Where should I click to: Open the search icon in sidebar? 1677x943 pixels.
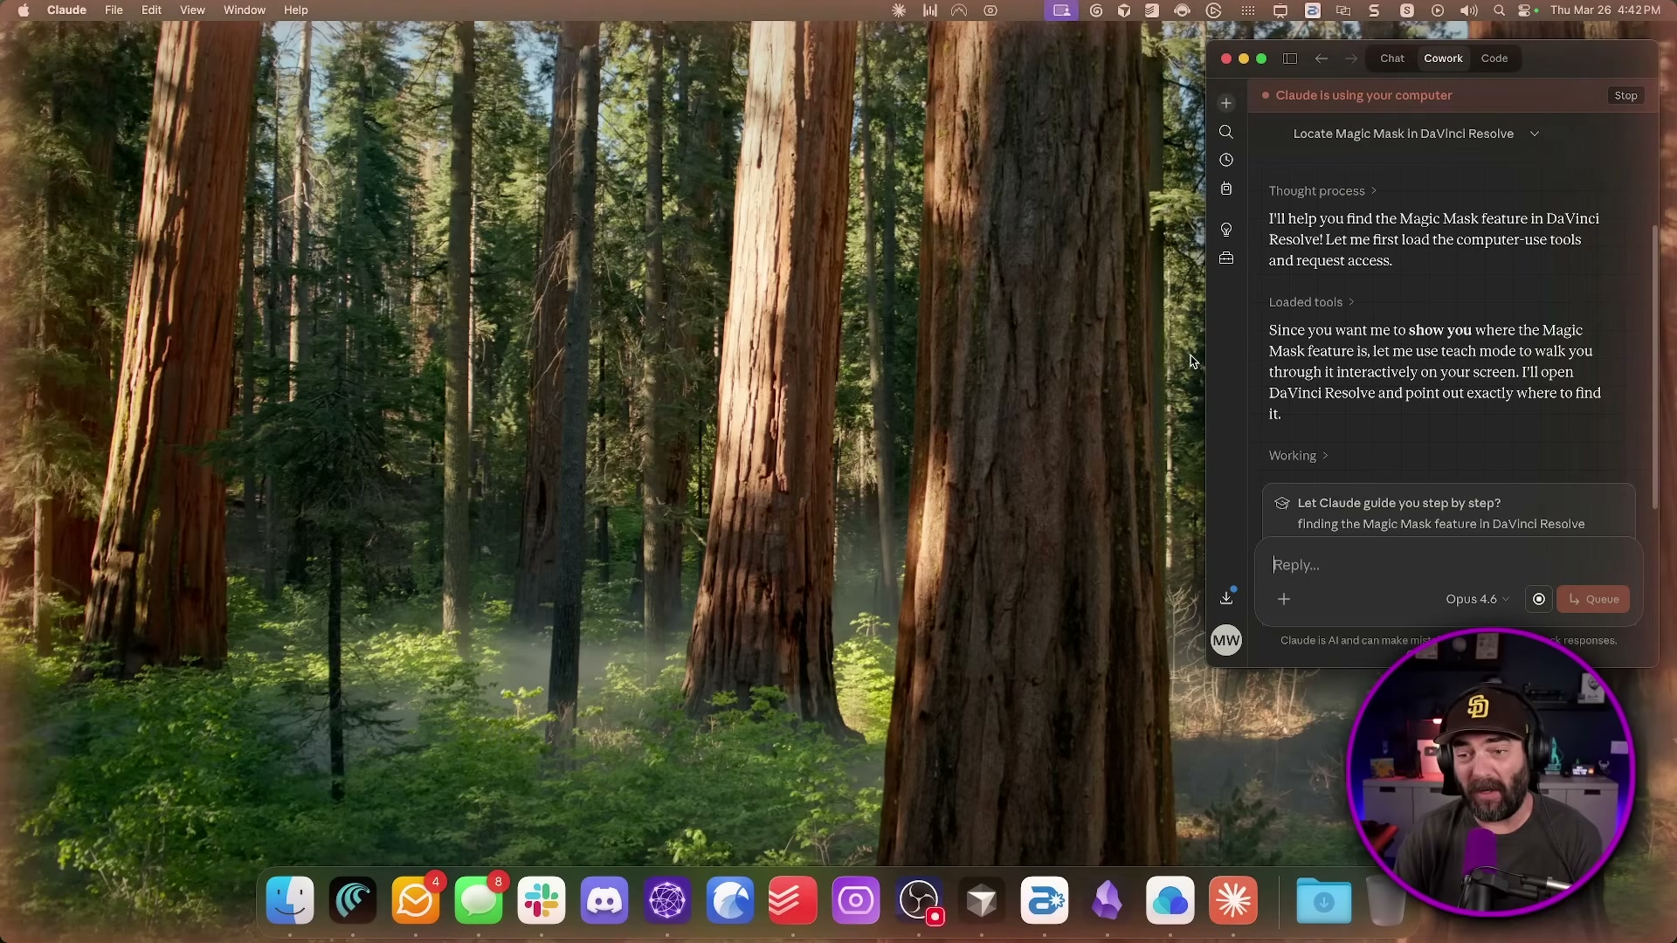[1226, 132]
